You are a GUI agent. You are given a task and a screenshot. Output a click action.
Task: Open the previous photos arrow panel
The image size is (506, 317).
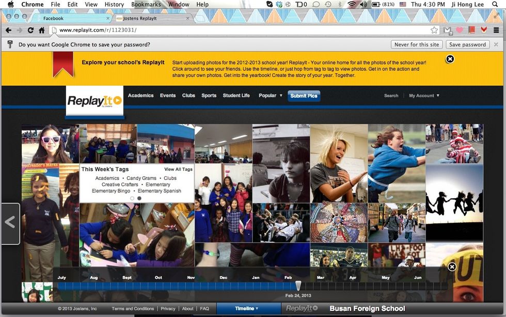tap(10, 223)
